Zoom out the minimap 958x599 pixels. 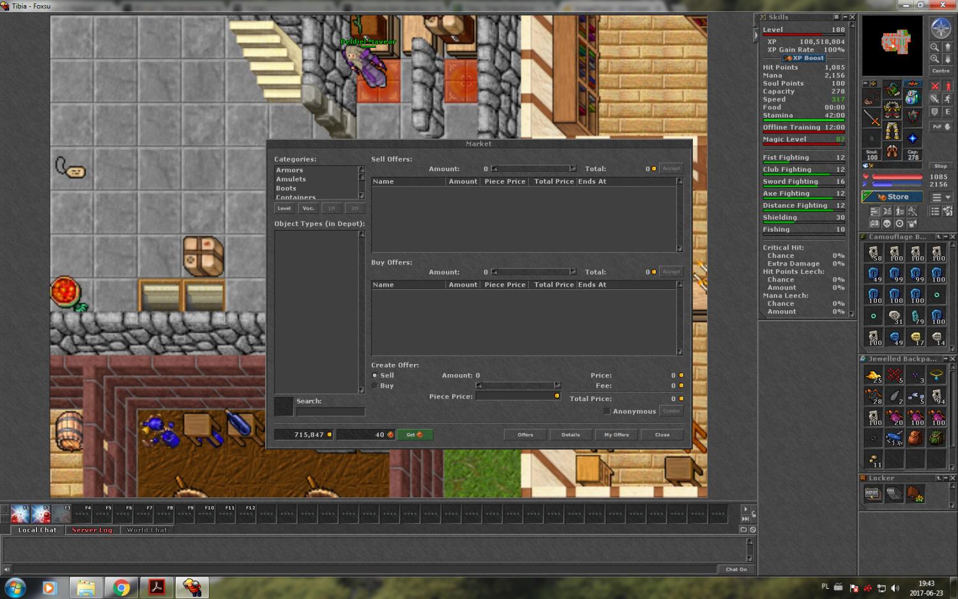pos(934,47)
